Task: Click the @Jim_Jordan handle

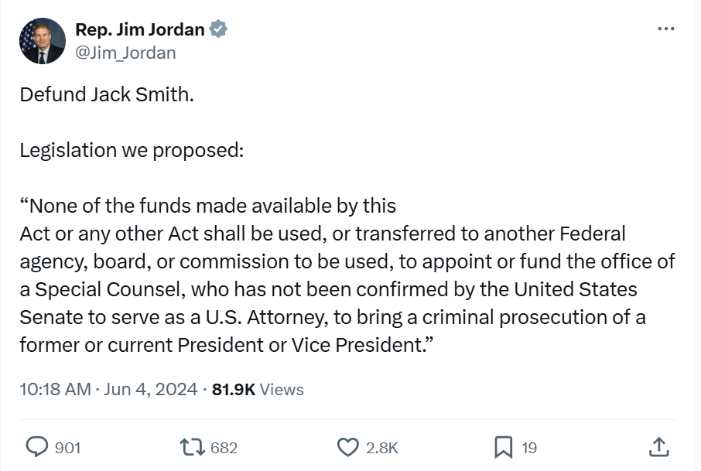Action: click(x=125, y=53)
